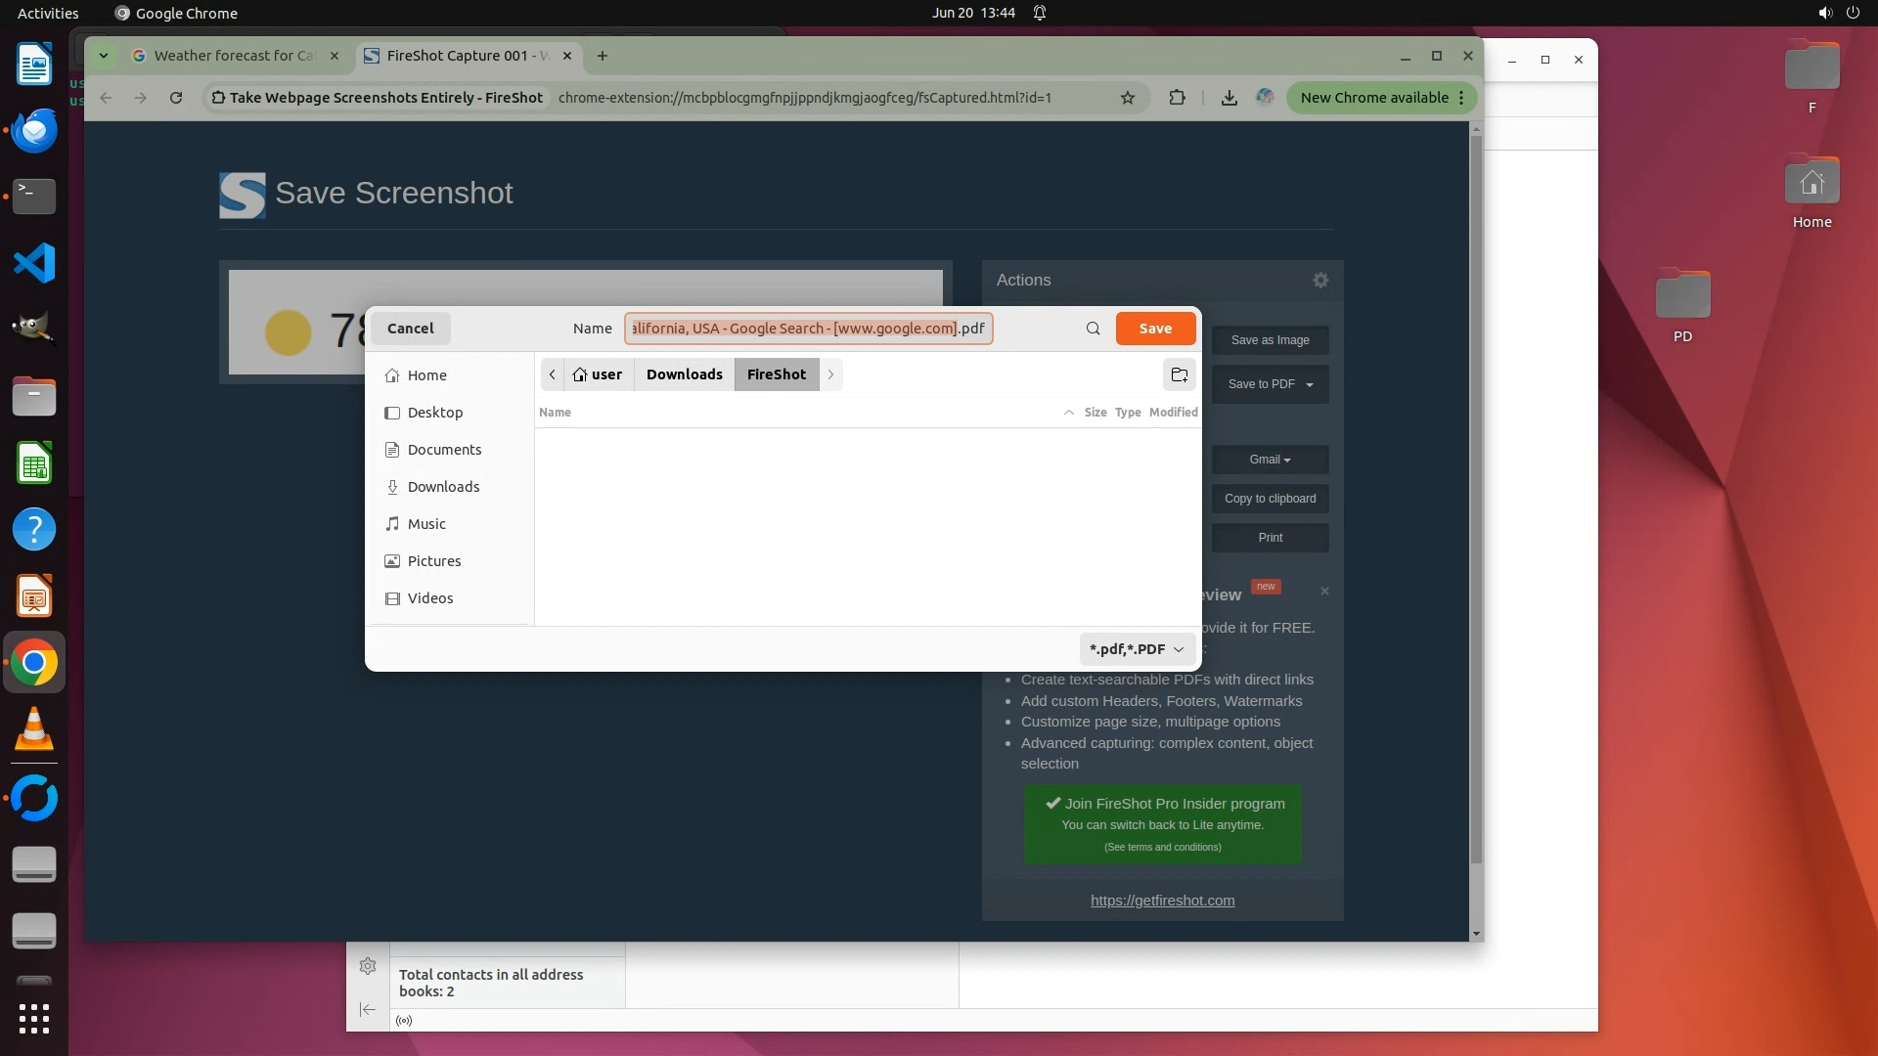This screenshot has height=1056, width=1878.
Task: Cancel the save file dialog
Action: pos(410,329)
